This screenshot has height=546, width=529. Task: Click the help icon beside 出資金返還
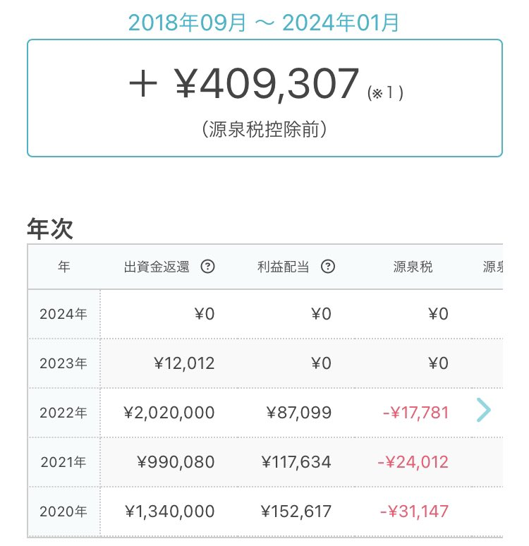[x=207, y=267]
